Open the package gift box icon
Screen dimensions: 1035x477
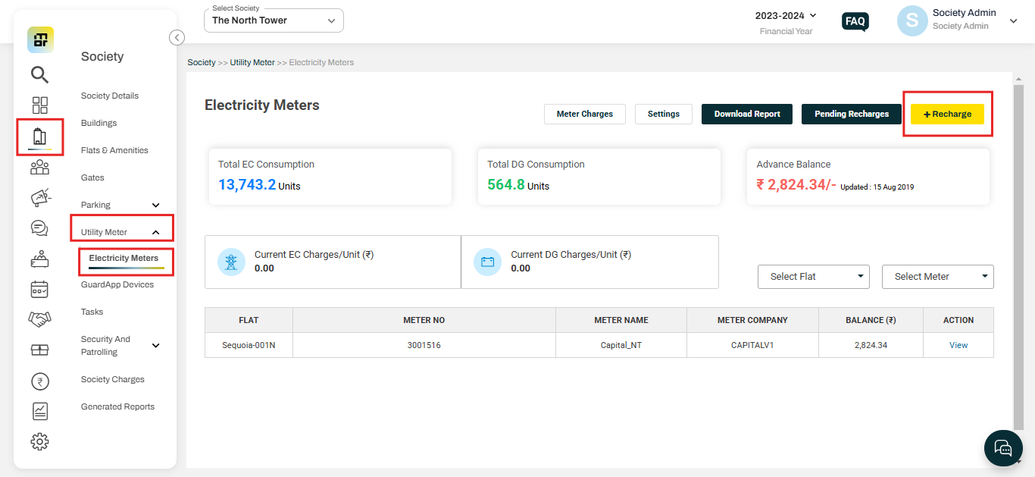point(39,350)
